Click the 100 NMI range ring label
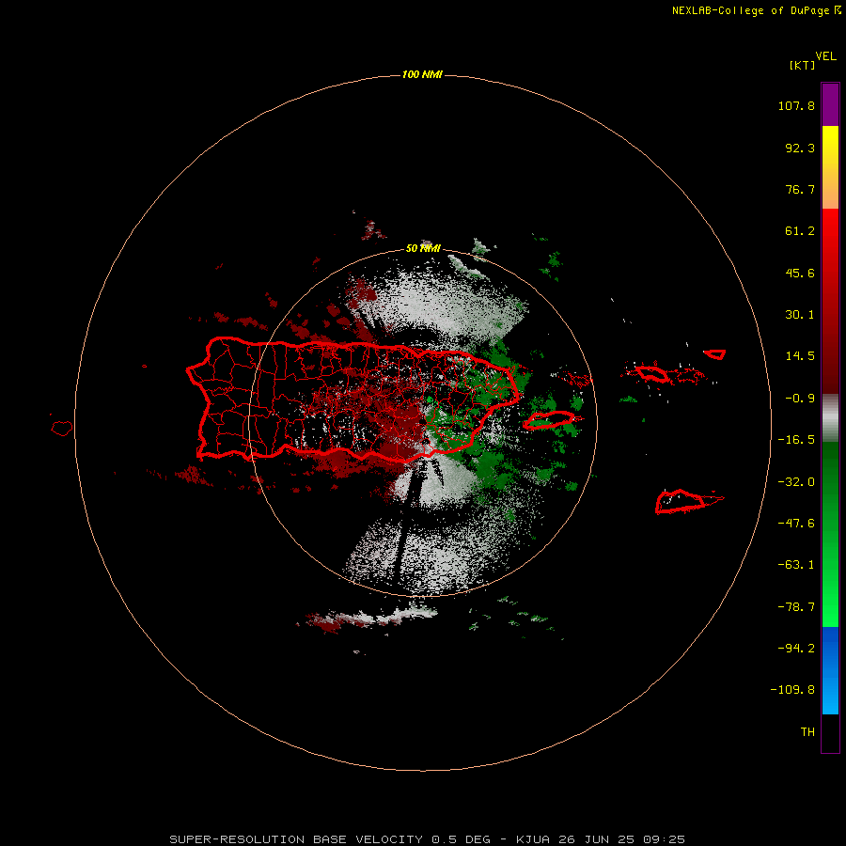Screen dimensions: 846x846 tap(422, 74)
